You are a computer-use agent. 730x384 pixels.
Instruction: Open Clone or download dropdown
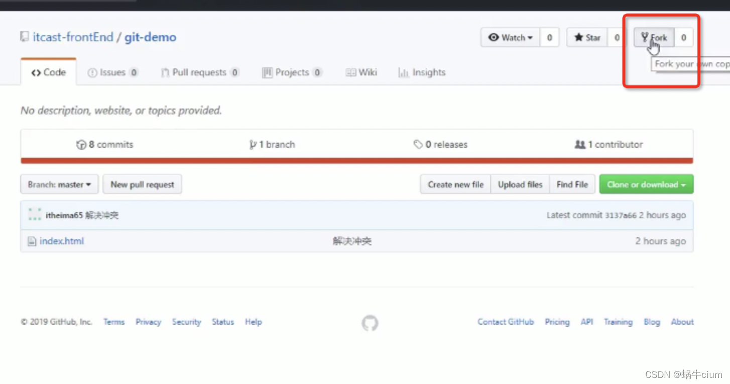tap(647, 184)
